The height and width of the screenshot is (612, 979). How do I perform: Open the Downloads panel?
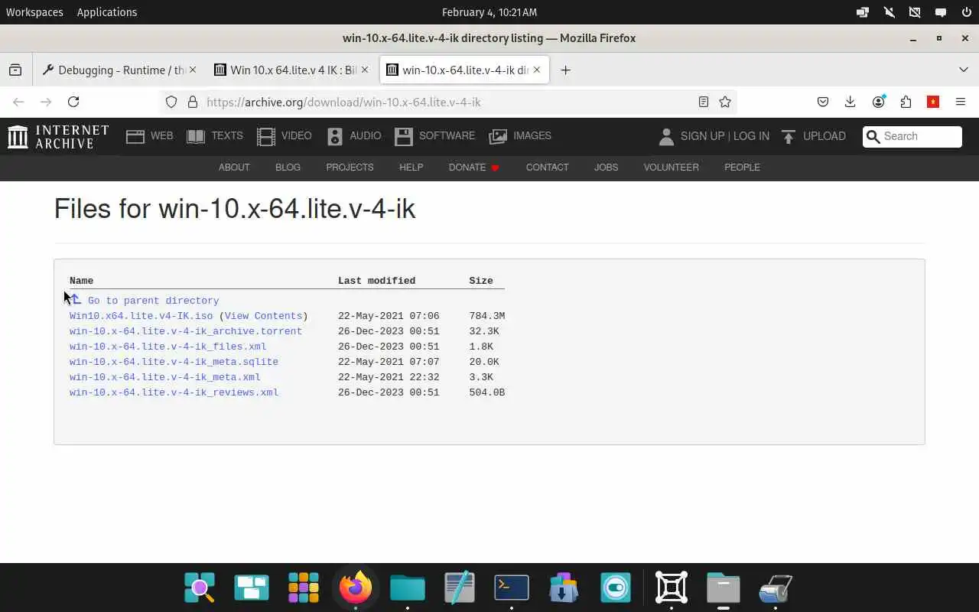850,102
